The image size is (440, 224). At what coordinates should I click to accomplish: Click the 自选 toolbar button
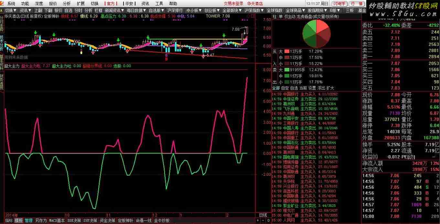coord(68,10)
